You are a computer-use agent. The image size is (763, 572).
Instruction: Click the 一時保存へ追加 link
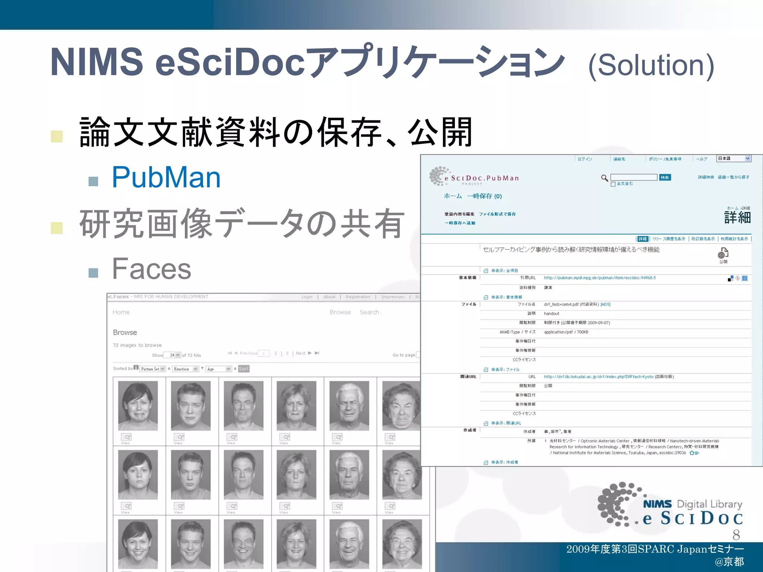460,223
